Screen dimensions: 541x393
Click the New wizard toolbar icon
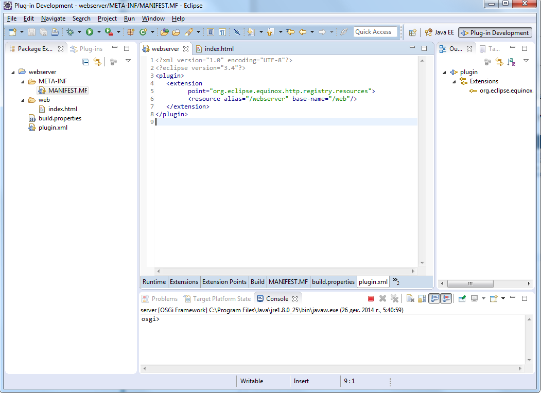[12, 32]
